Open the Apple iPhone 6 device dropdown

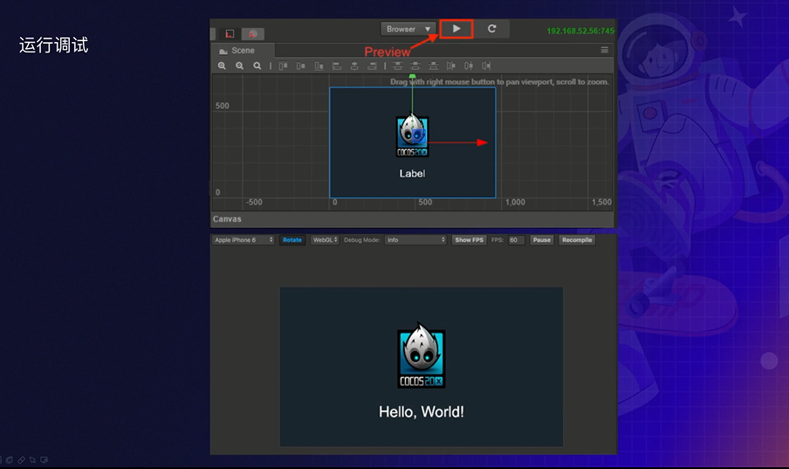pyautogui.click(x=243, y=240)
